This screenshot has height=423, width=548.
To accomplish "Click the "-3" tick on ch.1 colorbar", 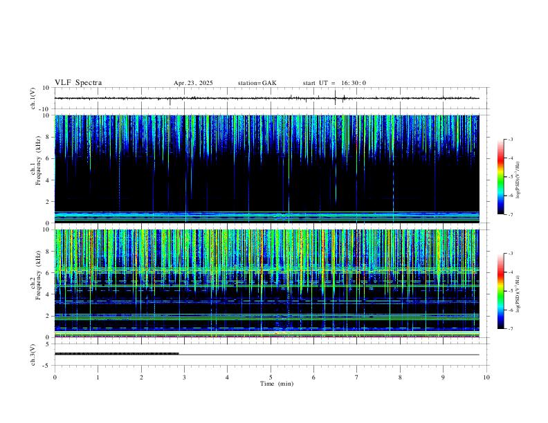I will point(510,139).
